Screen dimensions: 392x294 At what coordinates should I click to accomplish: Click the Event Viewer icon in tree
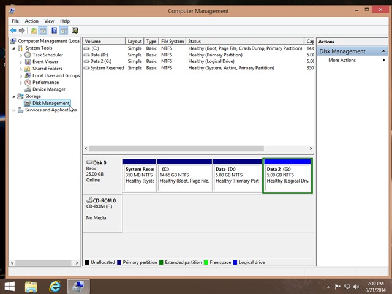point(28,61)
